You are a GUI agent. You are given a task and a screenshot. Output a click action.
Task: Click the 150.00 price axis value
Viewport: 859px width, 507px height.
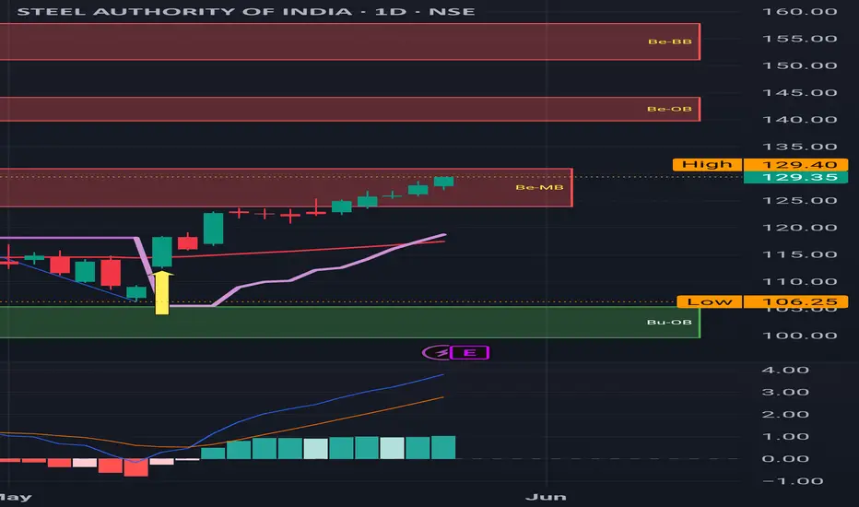799,65
